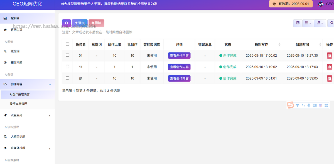Check the checkbox for task 01
Viewport: 334px width, 164px height.
67,55
